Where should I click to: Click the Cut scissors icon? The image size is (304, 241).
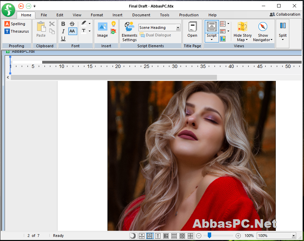click(x=52, y=24)
